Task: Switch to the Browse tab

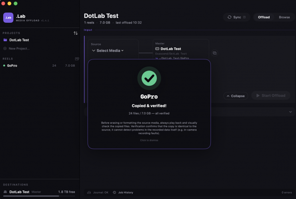Action: [284, 17]
